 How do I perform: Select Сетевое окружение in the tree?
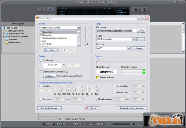(x=18, y=37)
